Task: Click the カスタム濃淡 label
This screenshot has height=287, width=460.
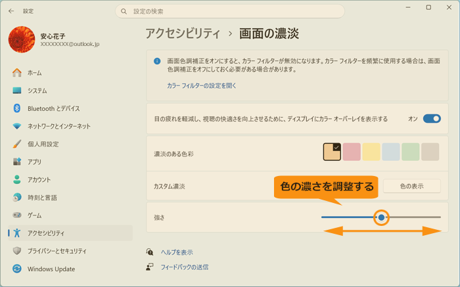Action: point(170,187)
